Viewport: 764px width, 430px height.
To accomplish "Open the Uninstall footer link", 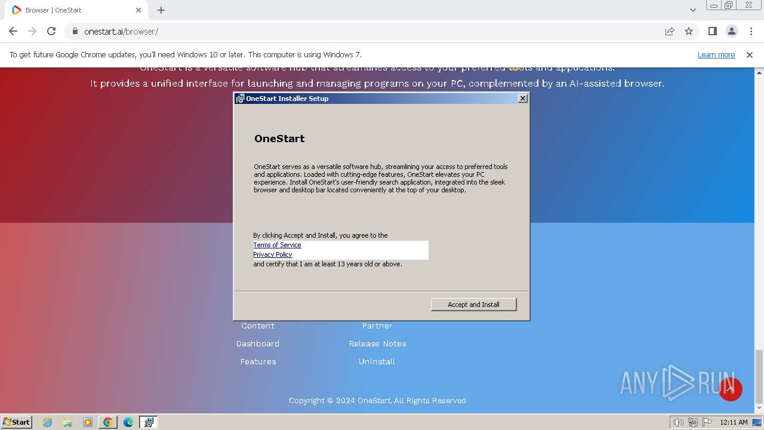I will (x=377, y=362).
